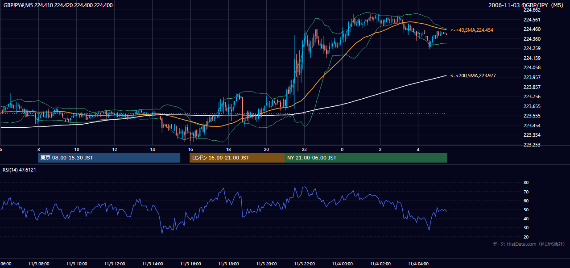Click the 11/4 04:00 time axis label
The image size is (570, 268).
[418, 264]
